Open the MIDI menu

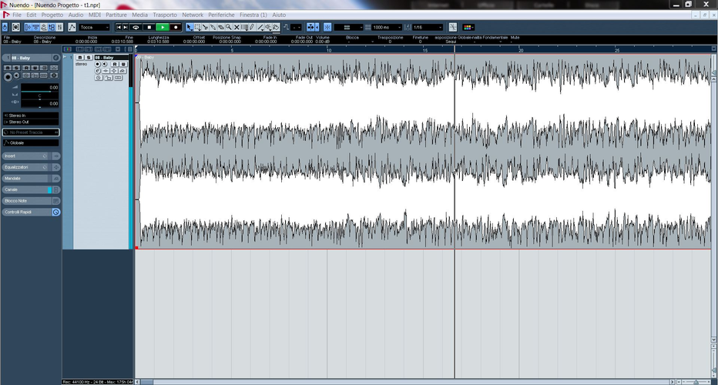pyautogui.click(x=94, y=15)
